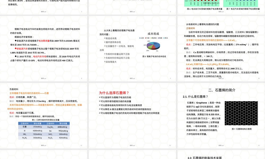The height and width of the screenshot is (159, 265).
Task: Click the table cell 372mAh/g
Action: click(38, 127)
